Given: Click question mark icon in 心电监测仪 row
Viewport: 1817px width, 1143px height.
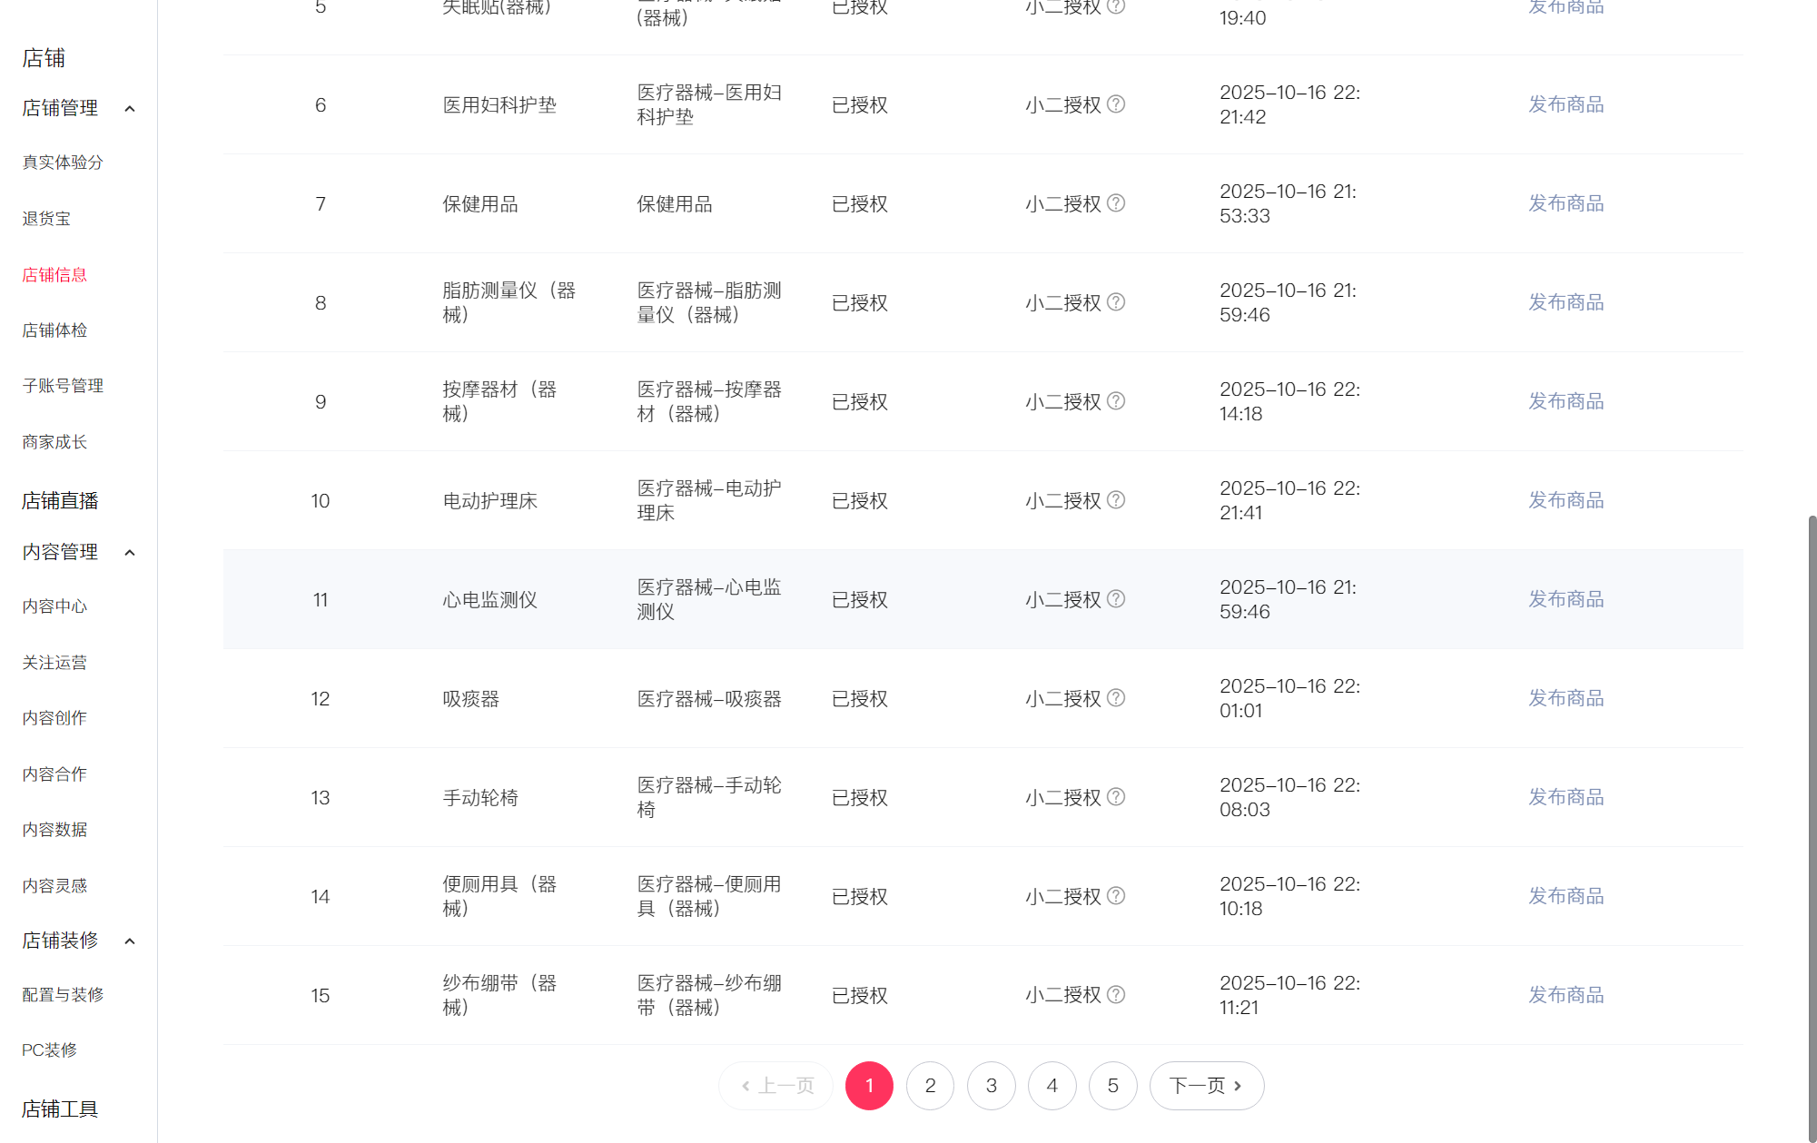Looking at the screenshot, I should (1116, 599).
